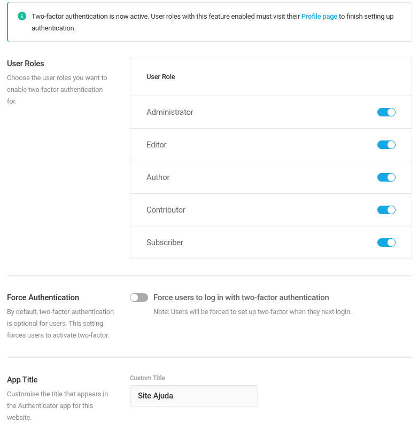Enable Force Authentication toggle
Viewport: 418px width, 423px height.
[x=139, y=297]
